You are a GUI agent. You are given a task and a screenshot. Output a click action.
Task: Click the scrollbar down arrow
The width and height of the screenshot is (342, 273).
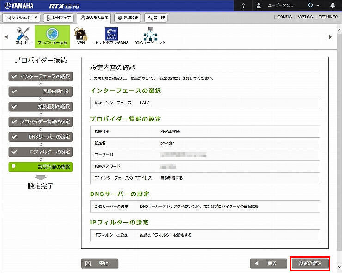[339, 267]
